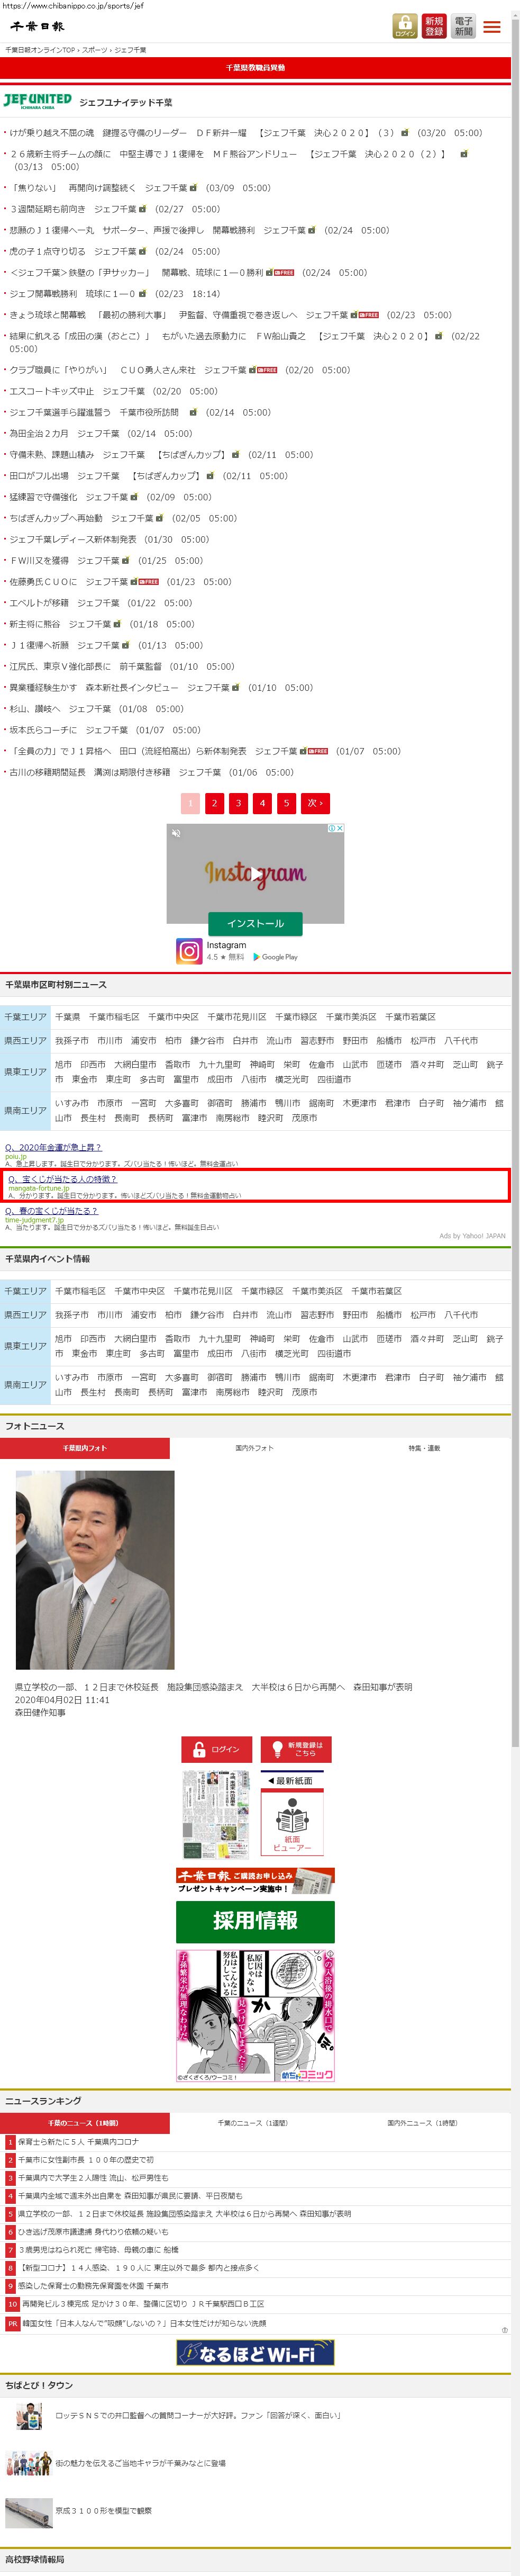Image resolution: width=520 pixels, height=2576 pixels.
Task: Open the 電子新聞 icon in header
Action: pos(464,26)
